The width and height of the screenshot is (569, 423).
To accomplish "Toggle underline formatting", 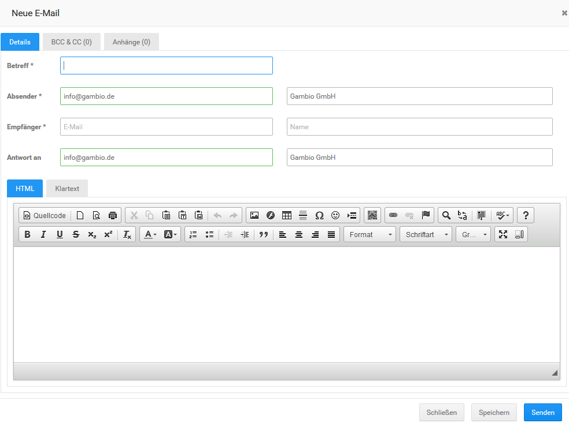I will pos(60,234).
